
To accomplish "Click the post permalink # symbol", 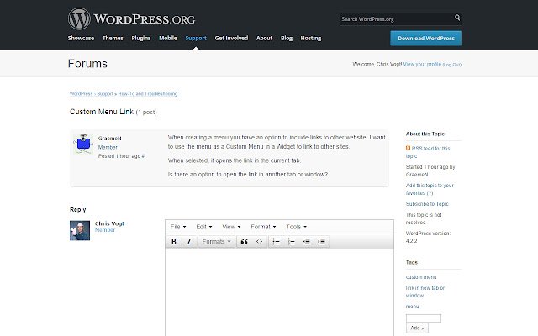I will pyautogui.click(x=143, y=156).
